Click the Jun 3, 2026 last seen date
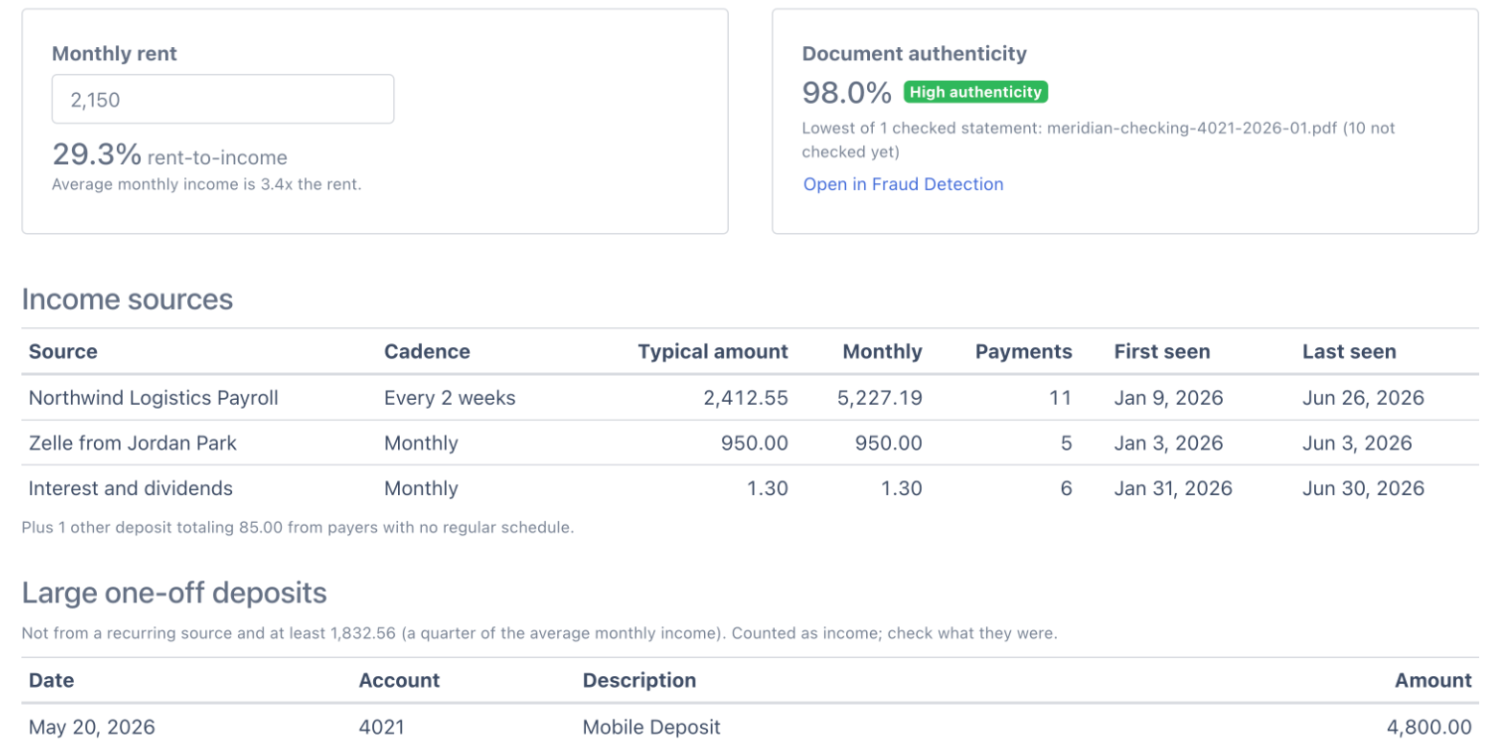Image resolution: width=1503 pixels, height=752 pixels. 1357,443
